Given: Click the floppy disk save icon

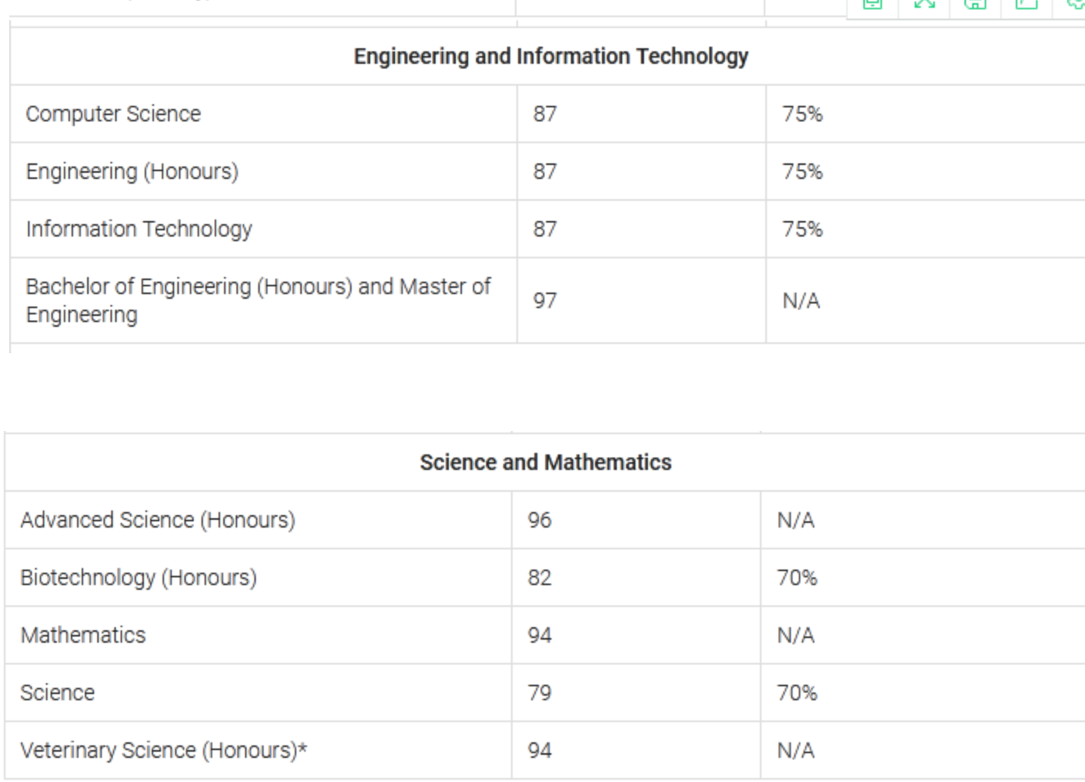Looking at the screenshot, I should point(975,4).
